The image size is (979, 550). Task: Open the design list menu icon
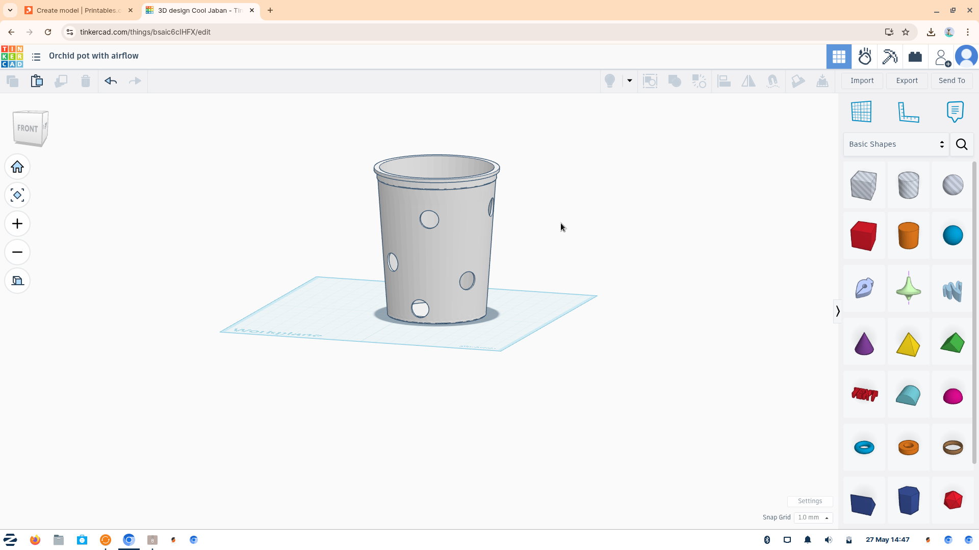(36, 57)
